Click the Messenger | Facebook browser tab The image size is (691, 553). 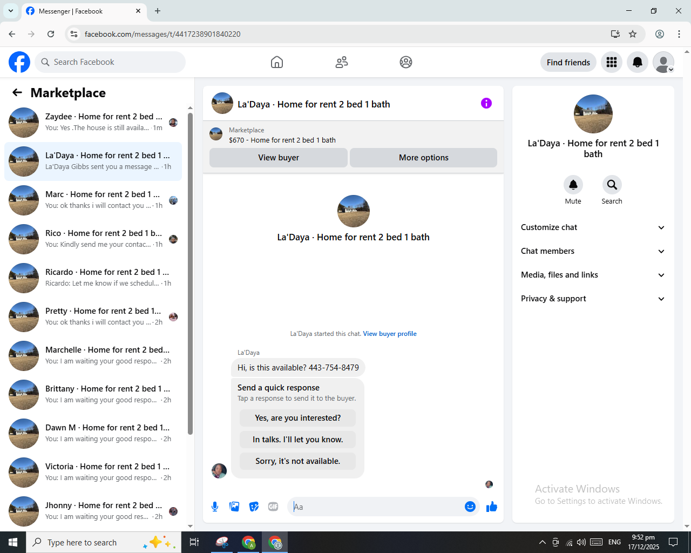pyautogui.click(x=84, y=11)
